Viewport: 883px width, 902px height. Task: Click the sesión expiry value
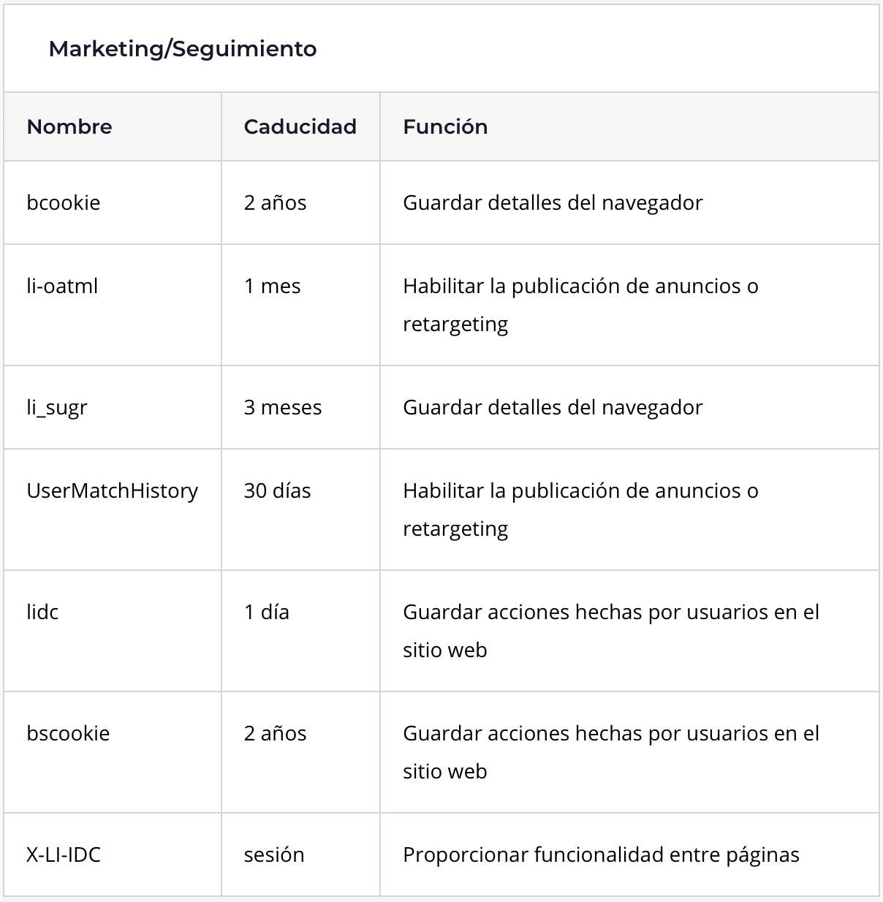click(274, 854)
